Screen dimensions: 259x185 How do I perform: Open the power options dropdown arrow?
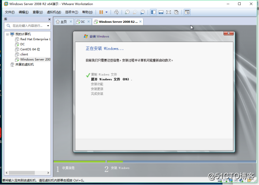pos(106,12)
